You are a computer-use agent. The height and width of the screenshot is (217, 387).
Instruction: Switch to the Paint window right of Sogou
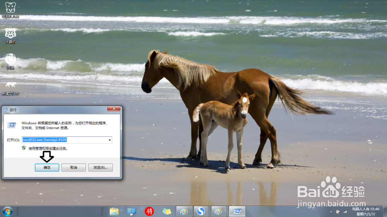pos(219,212)
